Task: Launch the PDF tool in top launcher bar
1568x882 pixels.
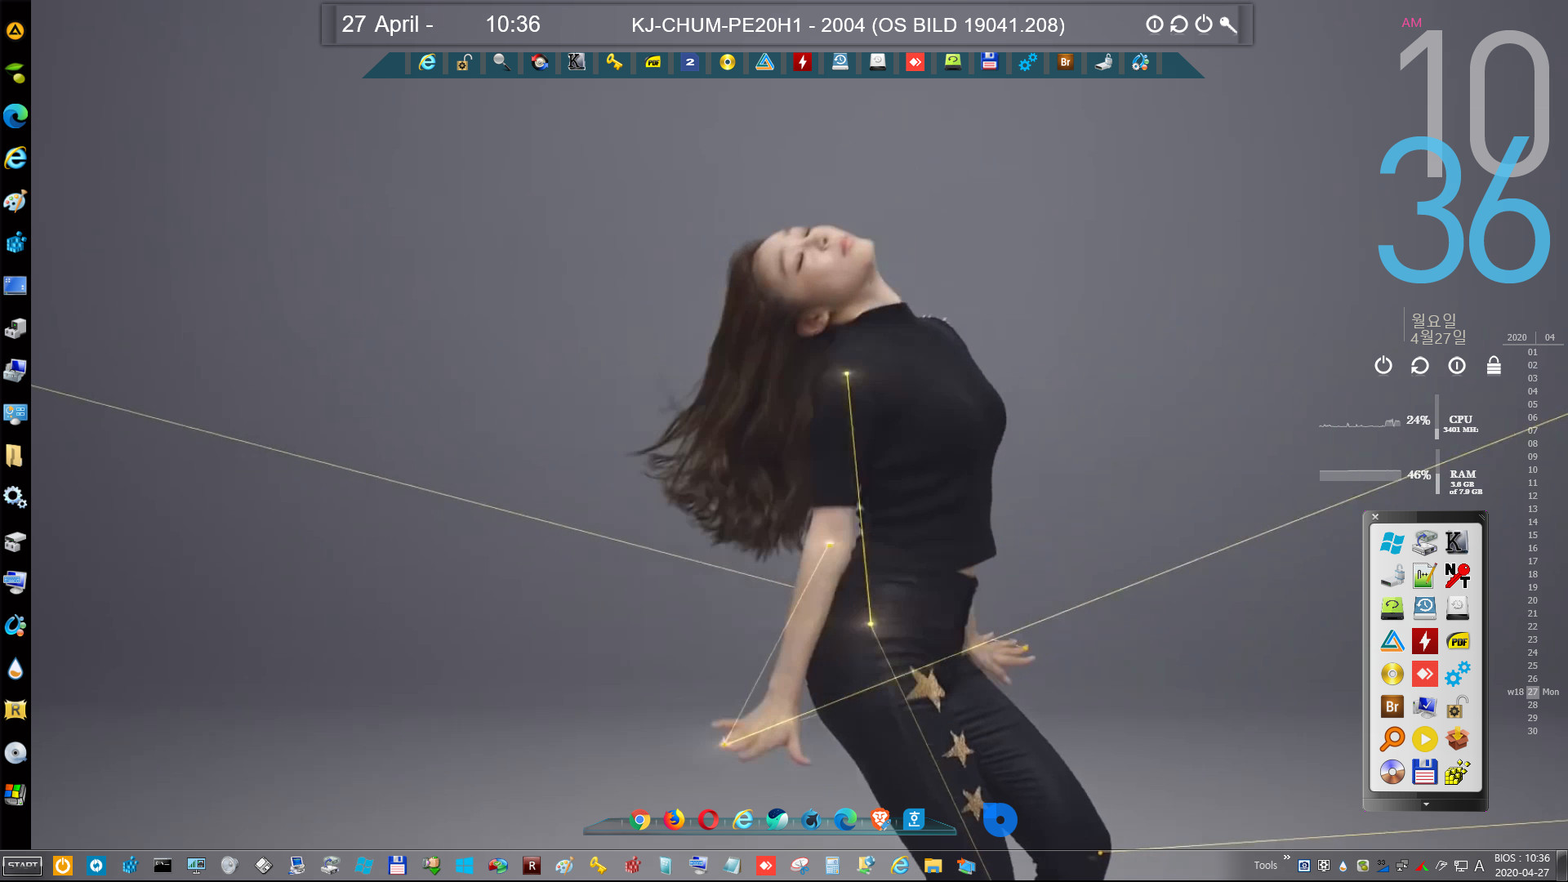Action: [653, 62]
